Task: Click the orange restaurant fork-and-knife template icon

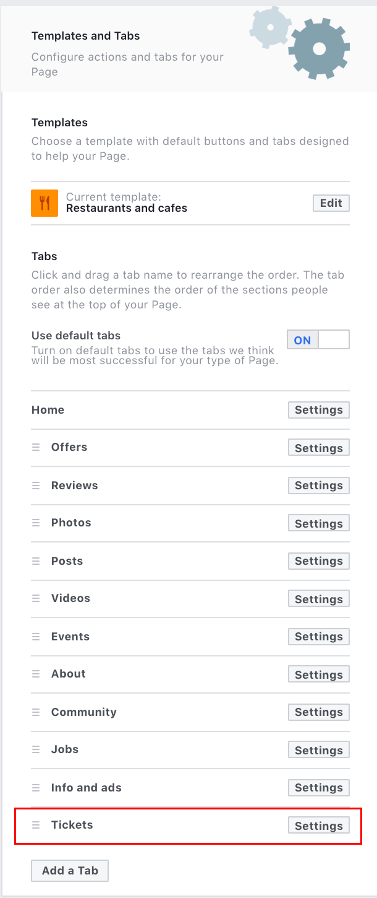Action: click(x=44, y=203)
